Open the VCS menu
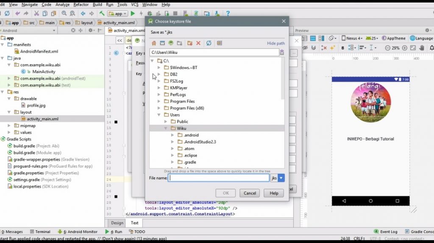The height and width of the screenshot is (243, 434). coord(134,4)
